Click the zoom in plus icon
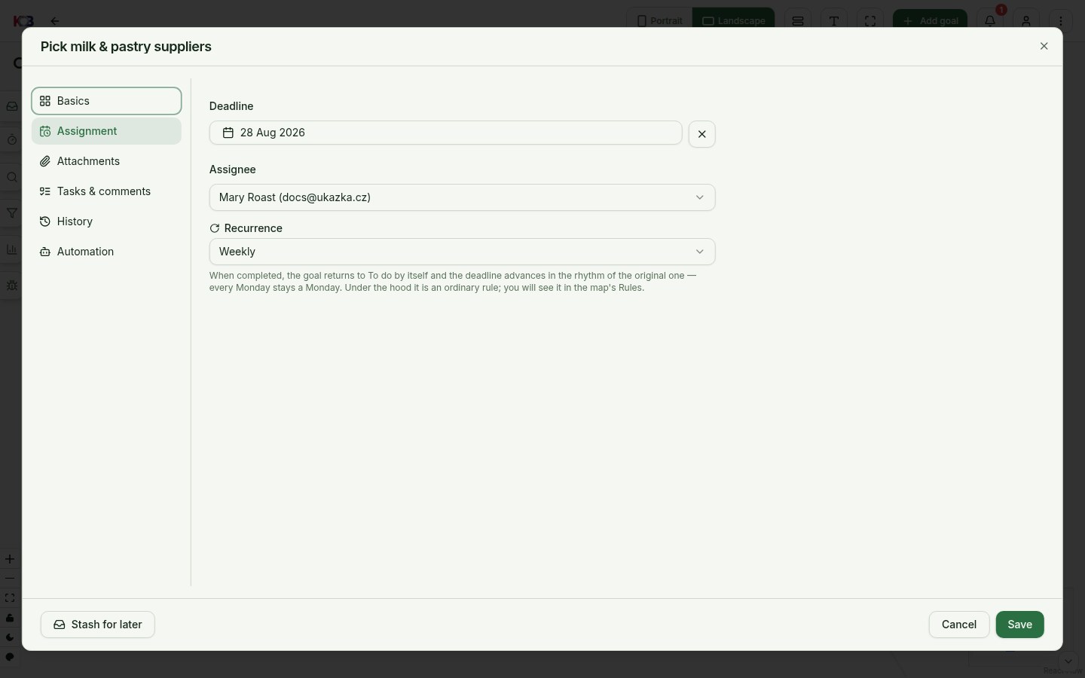1085x678 pixels. (x=10, y=559)
